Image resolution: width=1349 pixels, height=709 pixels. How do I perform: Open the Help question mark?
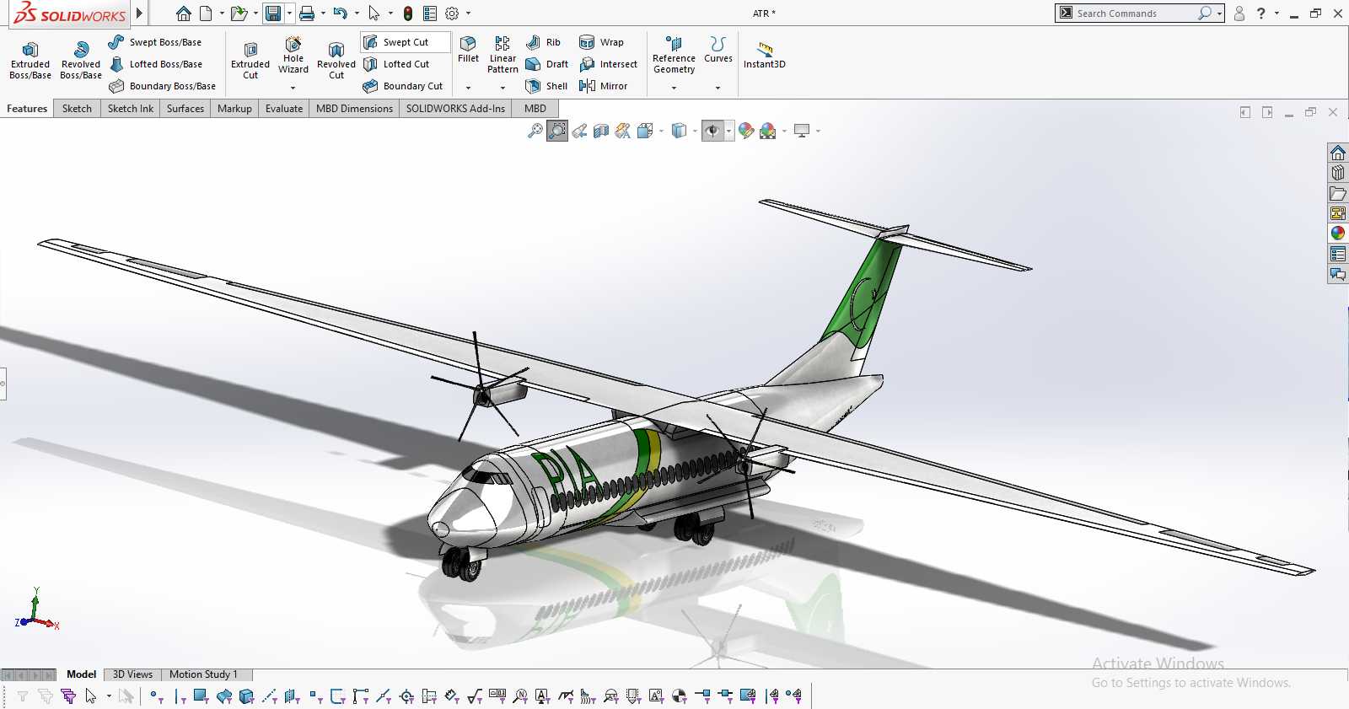[x=1260, y=13]
